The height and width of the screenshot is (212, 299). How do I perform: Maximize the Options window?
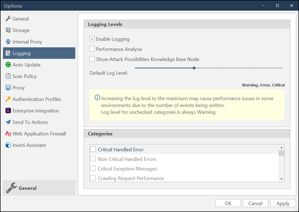click(278, 5)
